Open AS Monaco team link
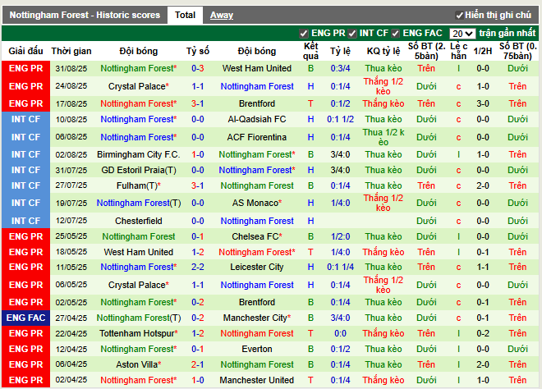 coord(257,203)
